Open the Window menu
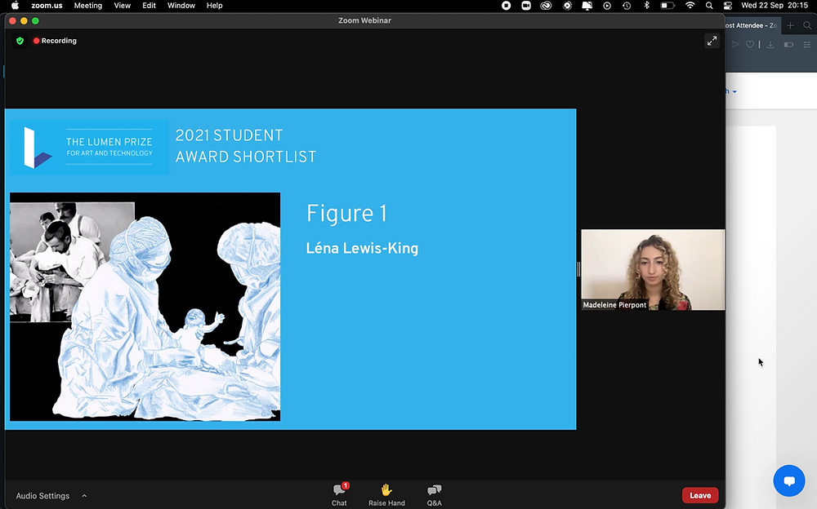The height and width of the screenshot is (509, 817). (181, 6)
